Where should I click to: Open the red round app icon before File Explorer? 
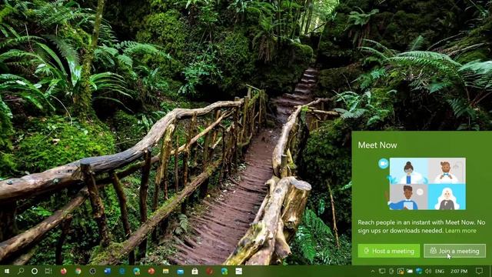click(151, 271)
